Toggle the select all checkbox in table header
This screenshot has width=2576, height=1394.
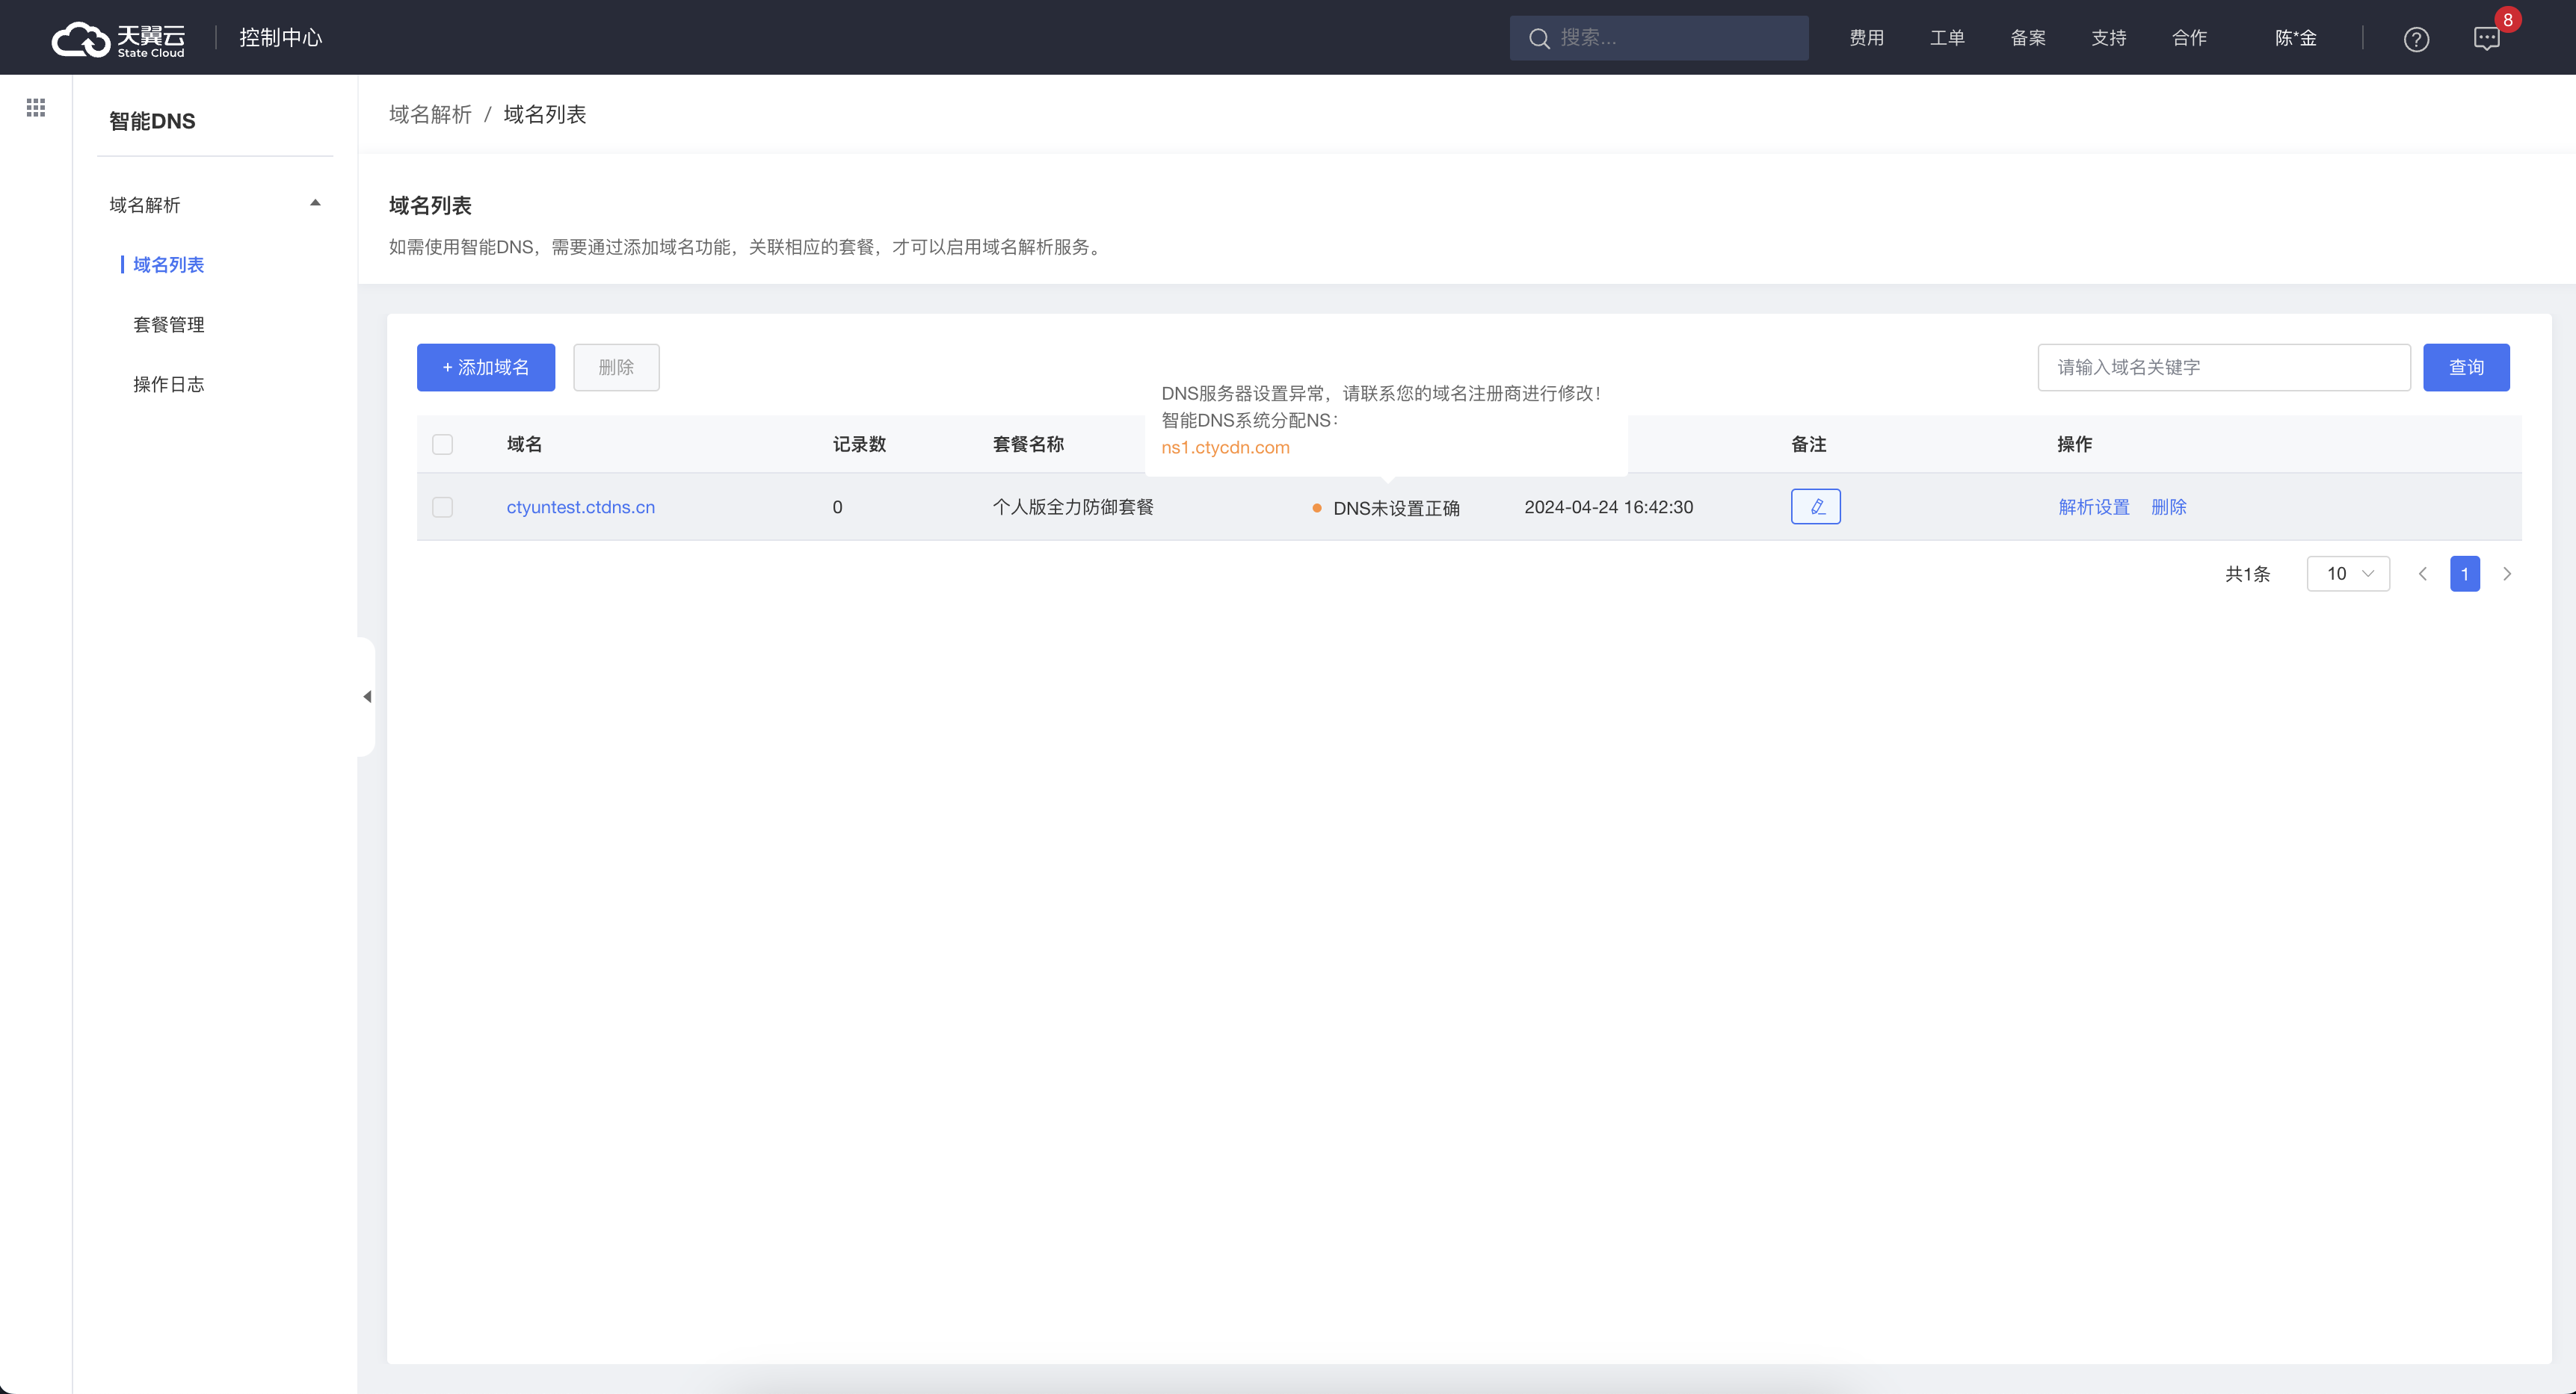click(443, 444)
